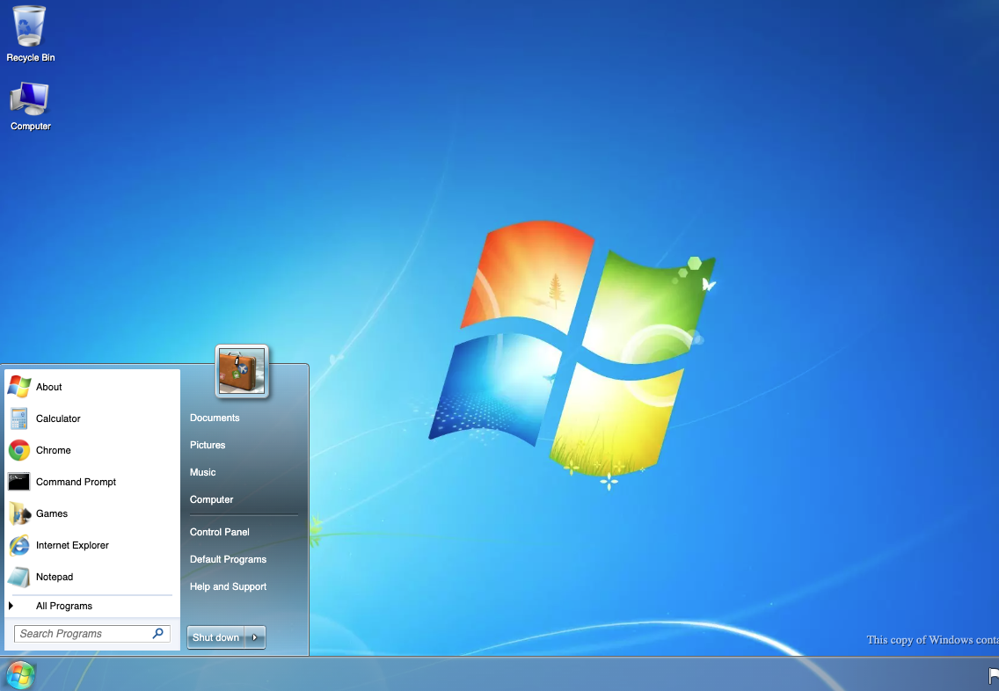Screen dimensions: 999x691
Task: Click the Action Center flag in tray
Action: click(993, 675)
